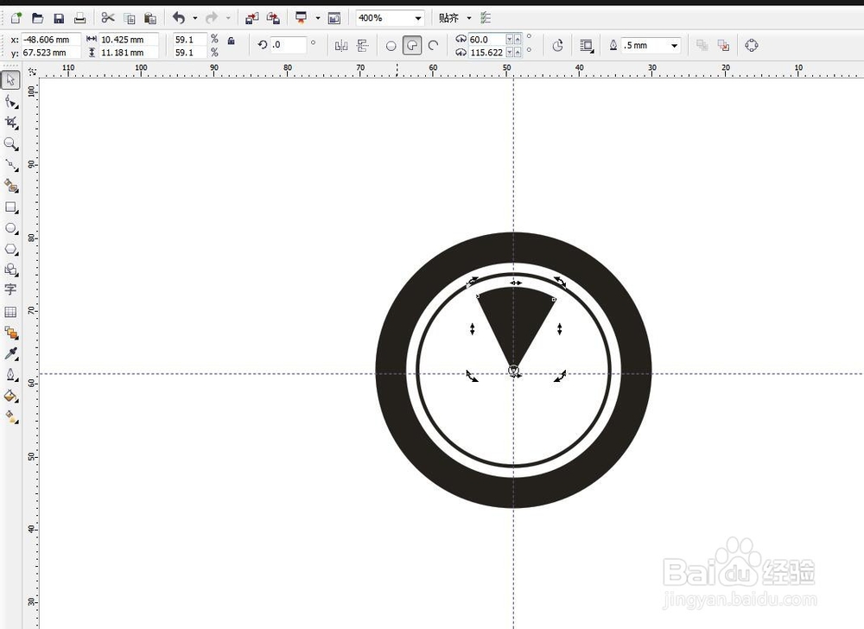
Task: Select the Rectangle tool
Action: [10, 207]
